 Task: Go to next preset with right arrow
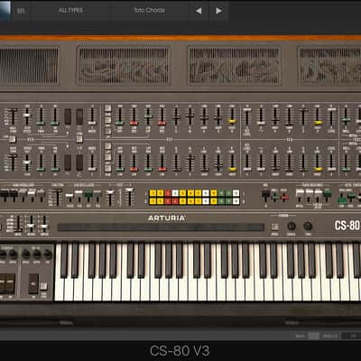pyautogui.click(x=218, y=11)
